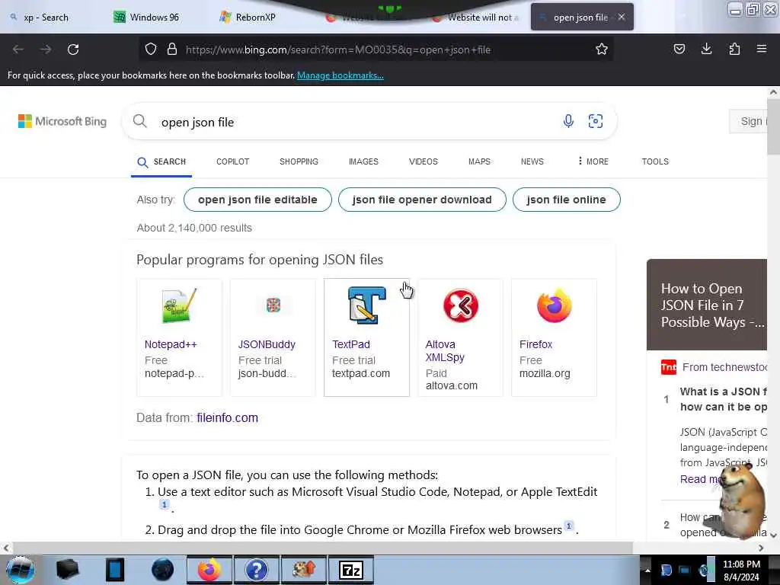This screenshot has height=585, width=780.
Task: Click 'About 2,140,000 results' text
Action: point(194,228)
